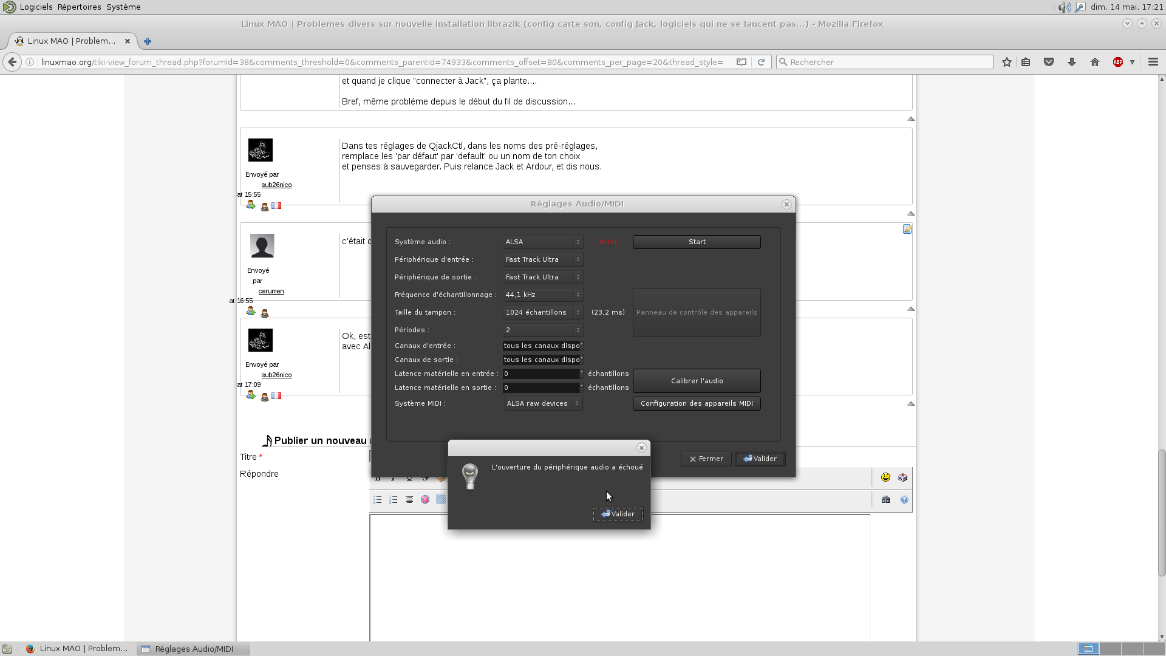Viewport: 1166px width, 656px height.
Task: Bookmark this page with the star icon
Action: click(x=1007, y=62)
